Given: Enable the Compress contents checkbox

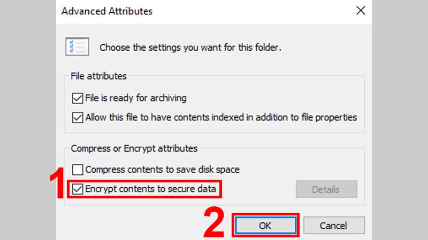Looking at the screenshot, I should (x=78, y=170).
